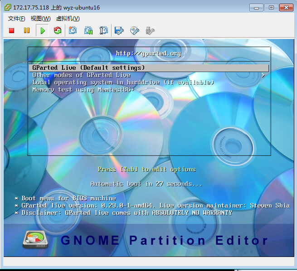
Task: Open the snapshot manager icon
Action: (x=104, y=30)
